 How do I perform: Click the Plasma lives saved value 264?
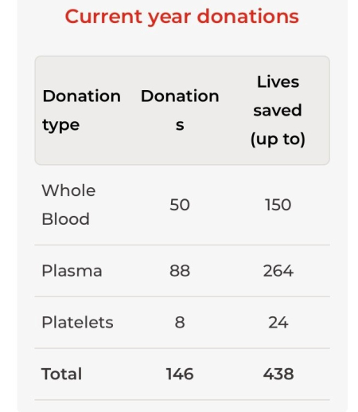point(278,271)
